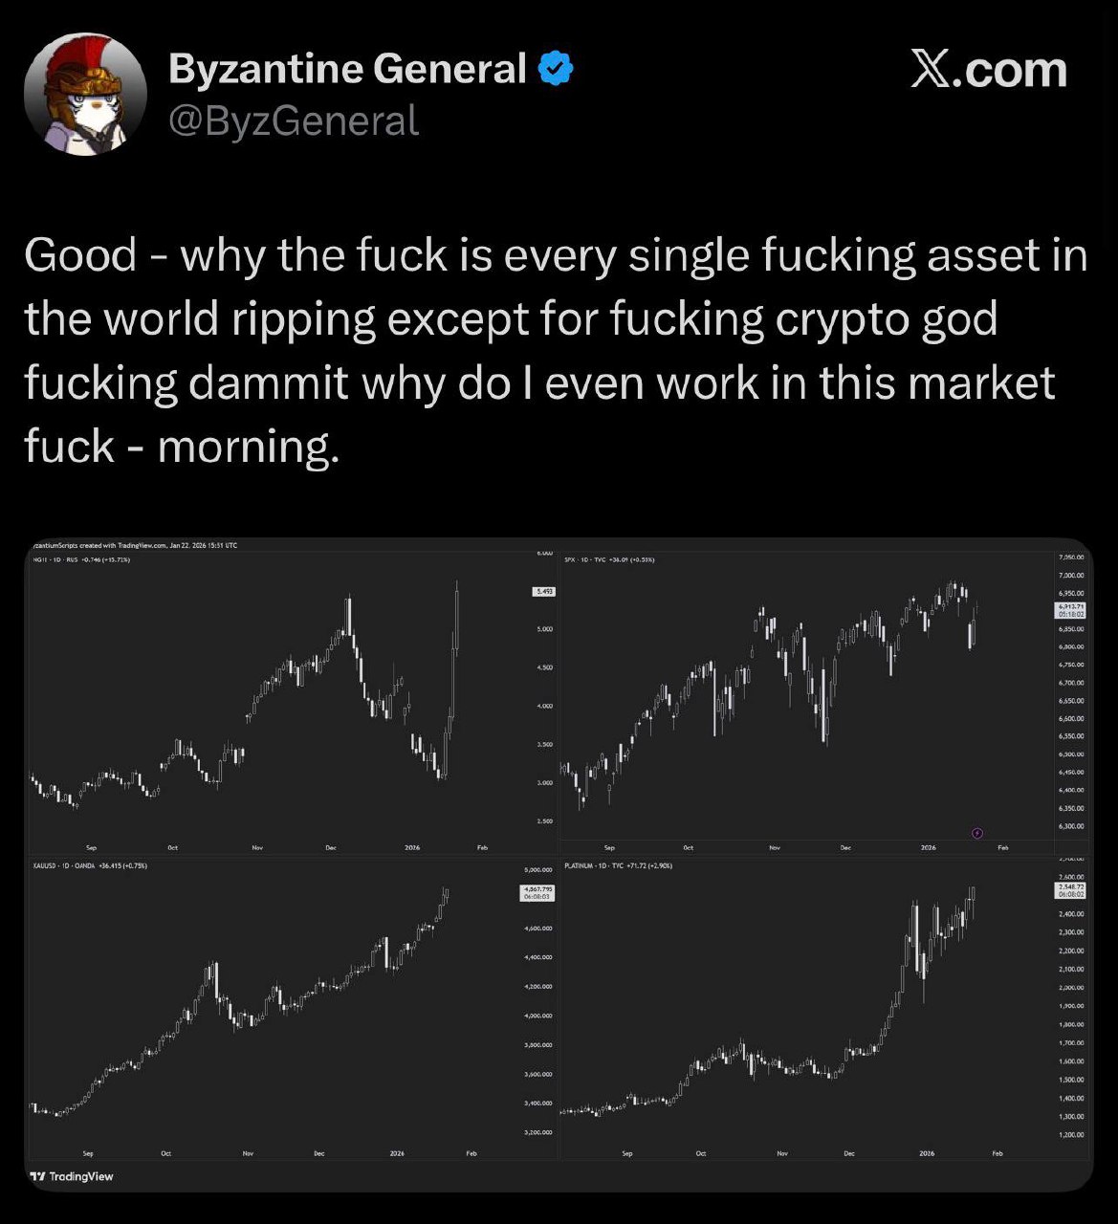Click the blue verified checkmark badge
Image resolution: width=1118 pixels, height=1224 pixels.
point(556,69)
